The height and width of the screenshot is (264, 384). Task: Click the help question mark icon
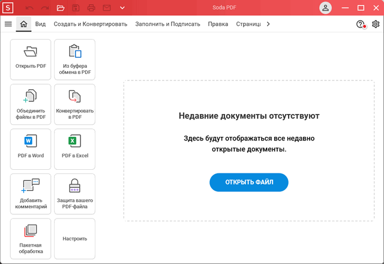pyautogui.click(x=361, y=24)
